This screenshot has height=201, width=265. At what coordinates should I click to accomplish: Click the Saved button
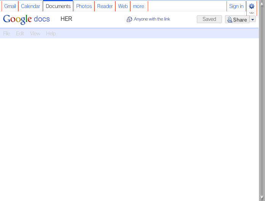(209, 19)
